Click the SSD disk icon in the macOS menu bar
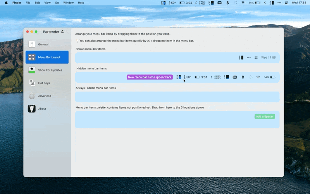The height and width of the screenshot is (194, 310). (x=272, y=3)
